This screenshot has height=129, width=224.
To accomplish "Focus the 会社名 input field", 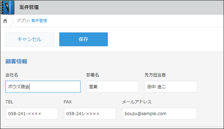I will (43, 87).
